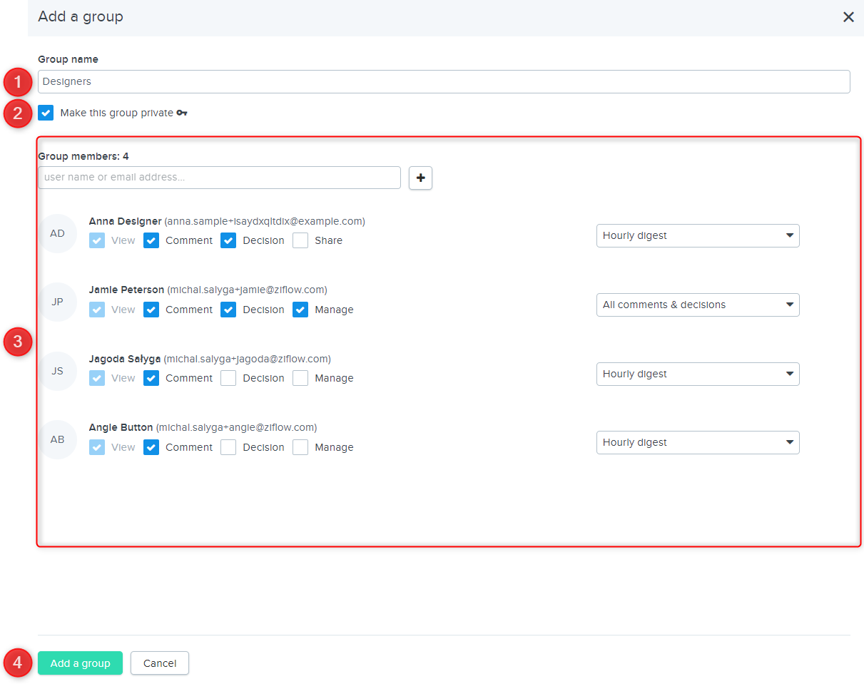864x684 pixels.
Task: Enable Manage permission for Angie Button
Action: (300, 447)
